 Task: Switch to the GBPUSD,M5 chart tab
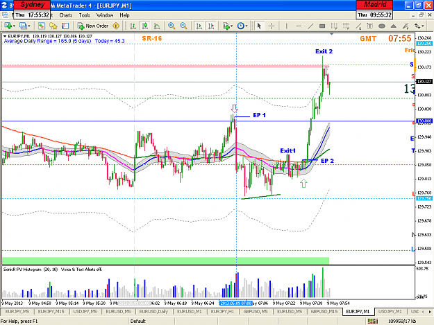[x=256, y=311]
